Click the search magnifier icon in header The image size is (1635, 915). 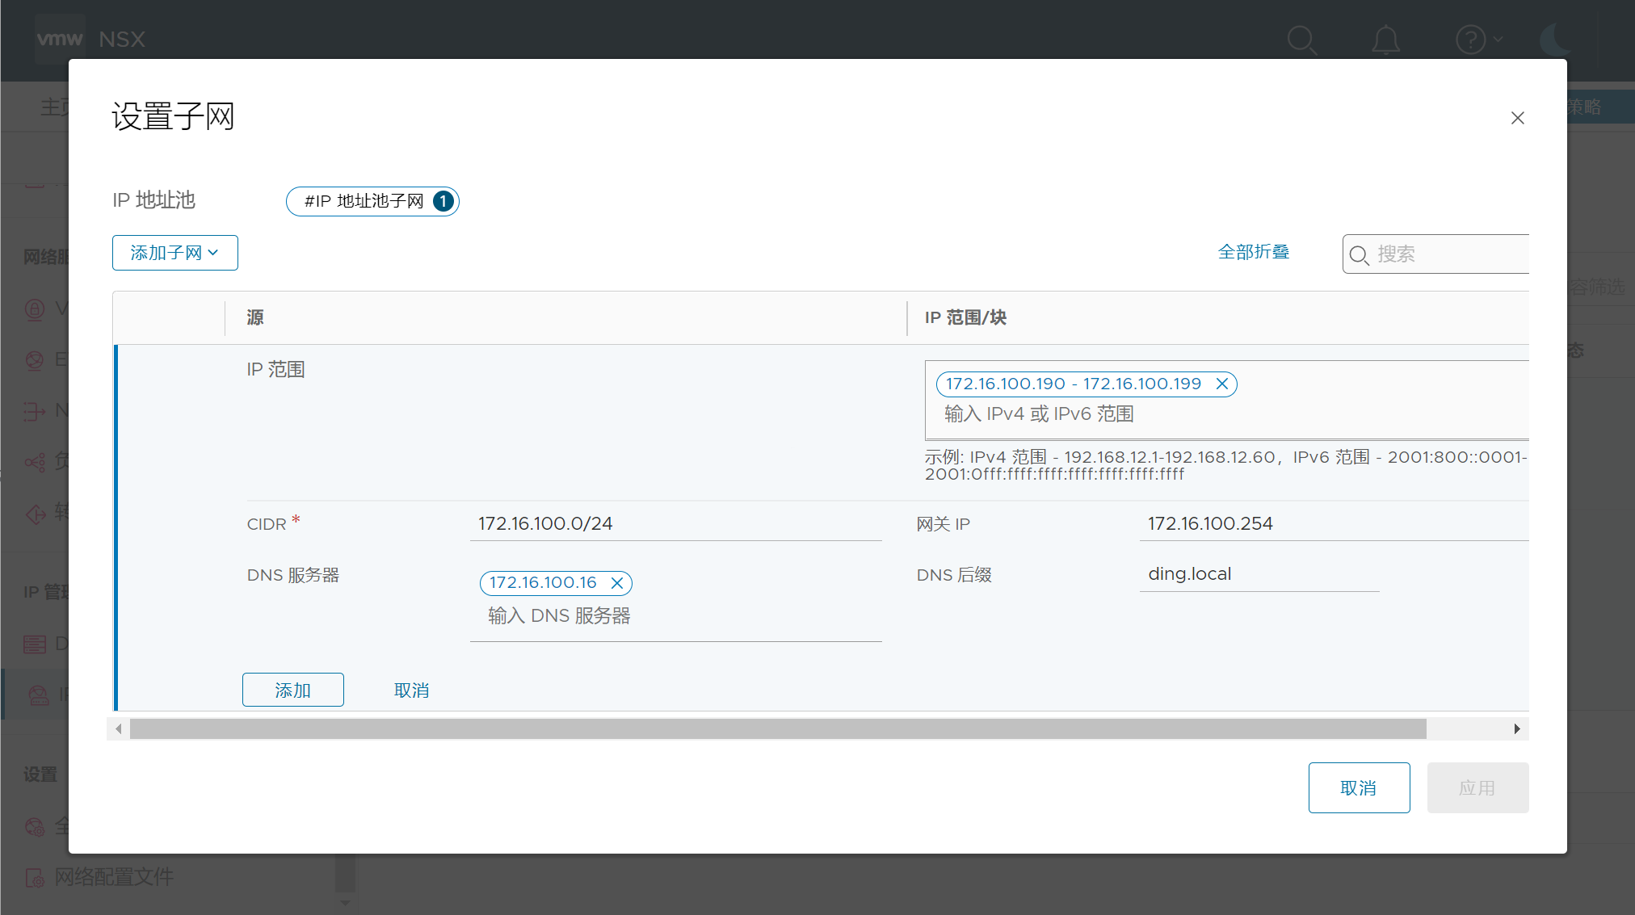pyautogui.click(x=1301, y=39)
